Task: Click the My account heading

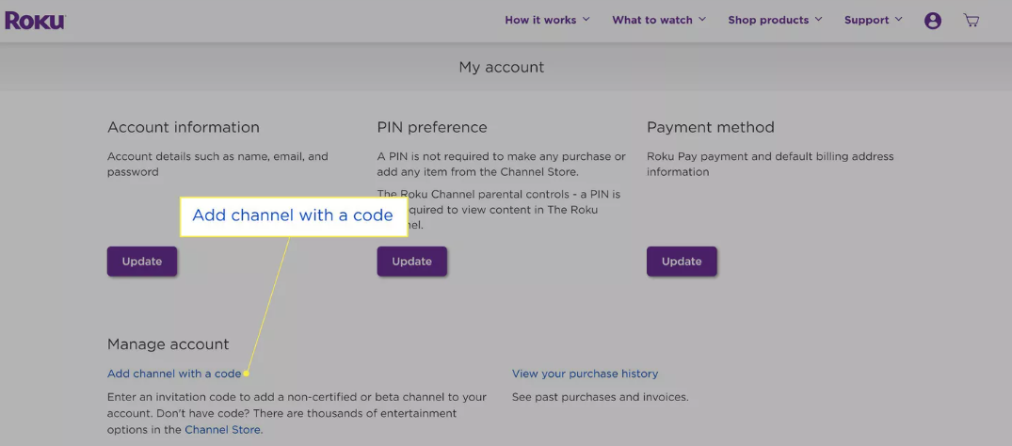Action: point(502,67)
